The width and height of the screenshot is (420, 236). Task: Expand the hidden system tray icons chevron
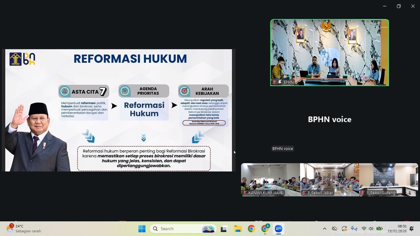(324, 229)
